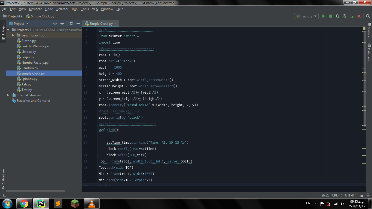The image size is (372, 209).
Task: Open the Factory run configuration dropdown
Action: click(x=306, y=16)
